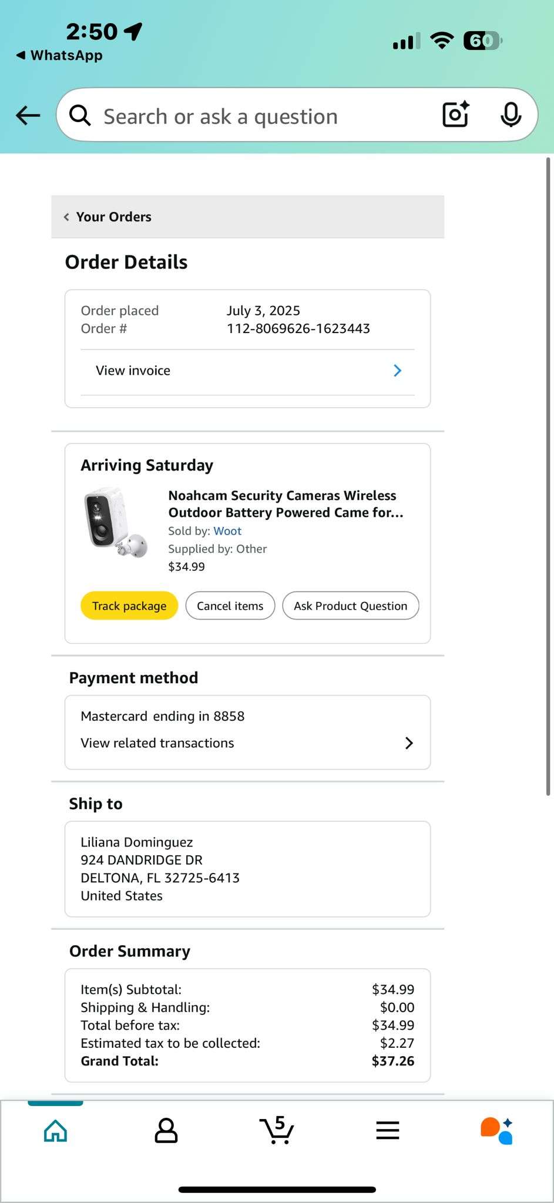The width and height of the screenshot is (554, 1203).
Task: Open the hamburger menu tab
Action: point(388,1130)
